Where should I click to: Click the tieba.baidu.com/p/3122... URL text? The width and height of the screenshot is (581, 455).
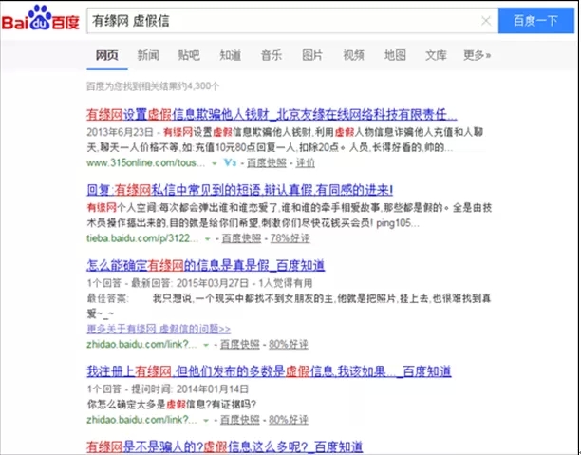(x=142, y=238)
